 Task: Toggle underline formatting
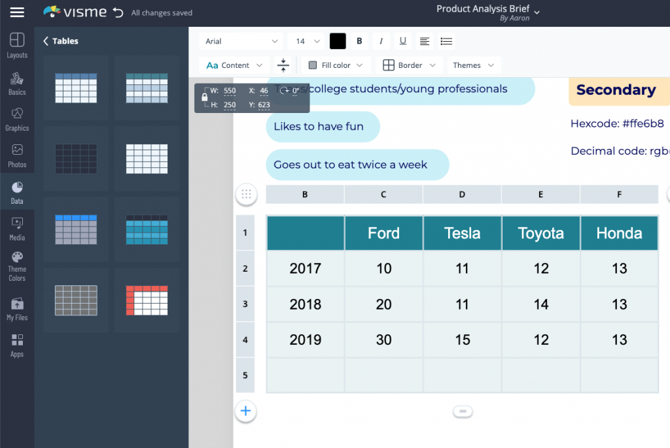pyautogui.click(x=402, y=40)
